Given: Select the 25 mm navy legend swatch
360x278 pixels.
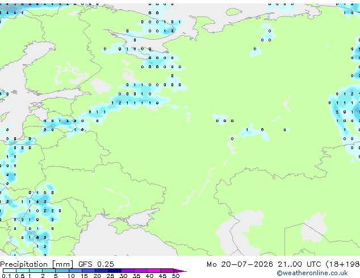Looking at the screenshot, I should click(115, 271).
